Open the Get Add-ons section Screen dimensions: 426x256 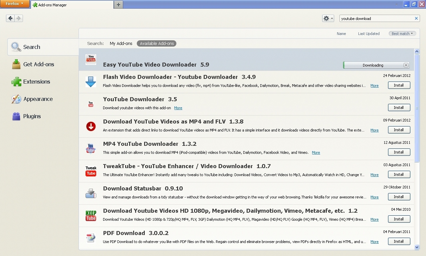click(x=43, y=64)
